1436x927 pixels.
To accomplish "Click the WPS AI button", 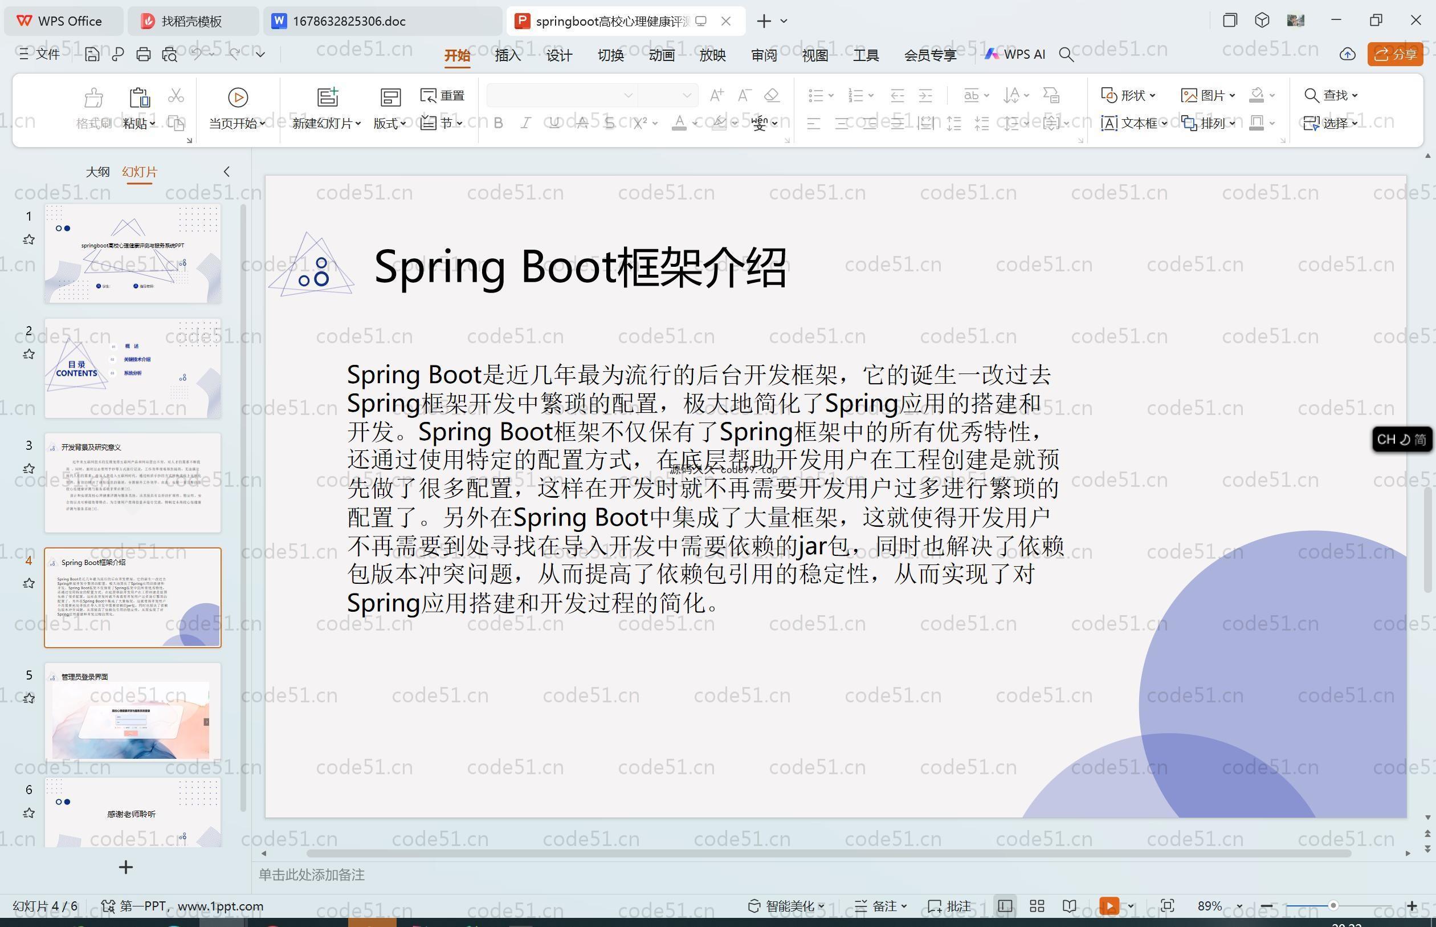I will coord(1014,54).
